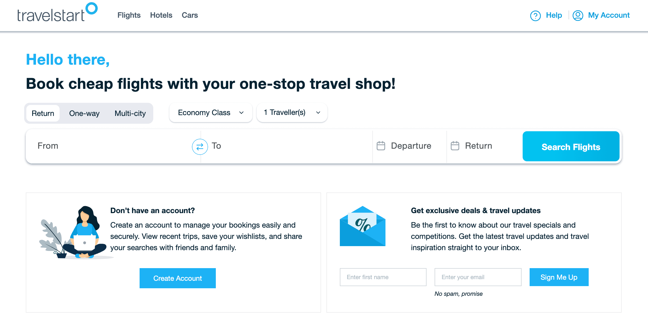Click the Search Flights button
648x321 pixels.
click(571, 146)
